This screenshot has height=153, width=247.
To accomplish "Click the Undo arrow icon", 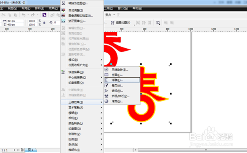I will point(24,15).
